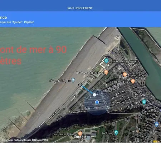Viewport: 161px width, 161px height.
Task: Click the Casino JOA du Tréport marker icon
Action: click(106, 60)
